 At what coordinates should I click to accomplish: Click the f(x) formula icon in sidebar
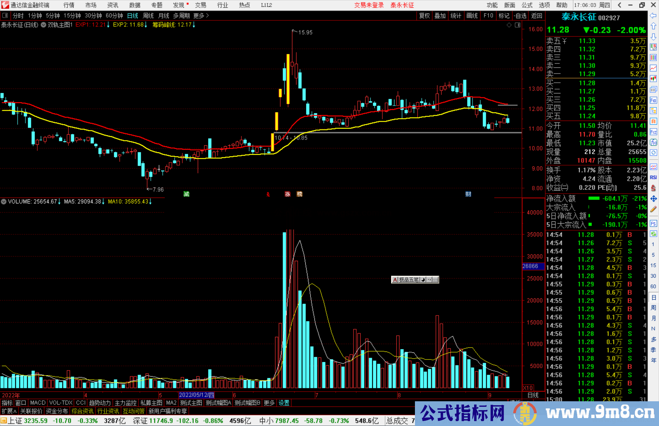point(653,142)
